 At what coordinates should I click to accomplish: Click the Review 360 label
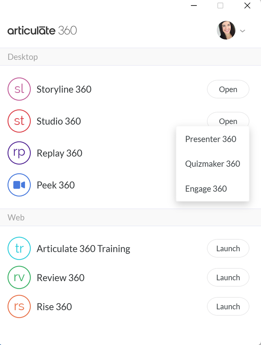[x=60, y=278]
